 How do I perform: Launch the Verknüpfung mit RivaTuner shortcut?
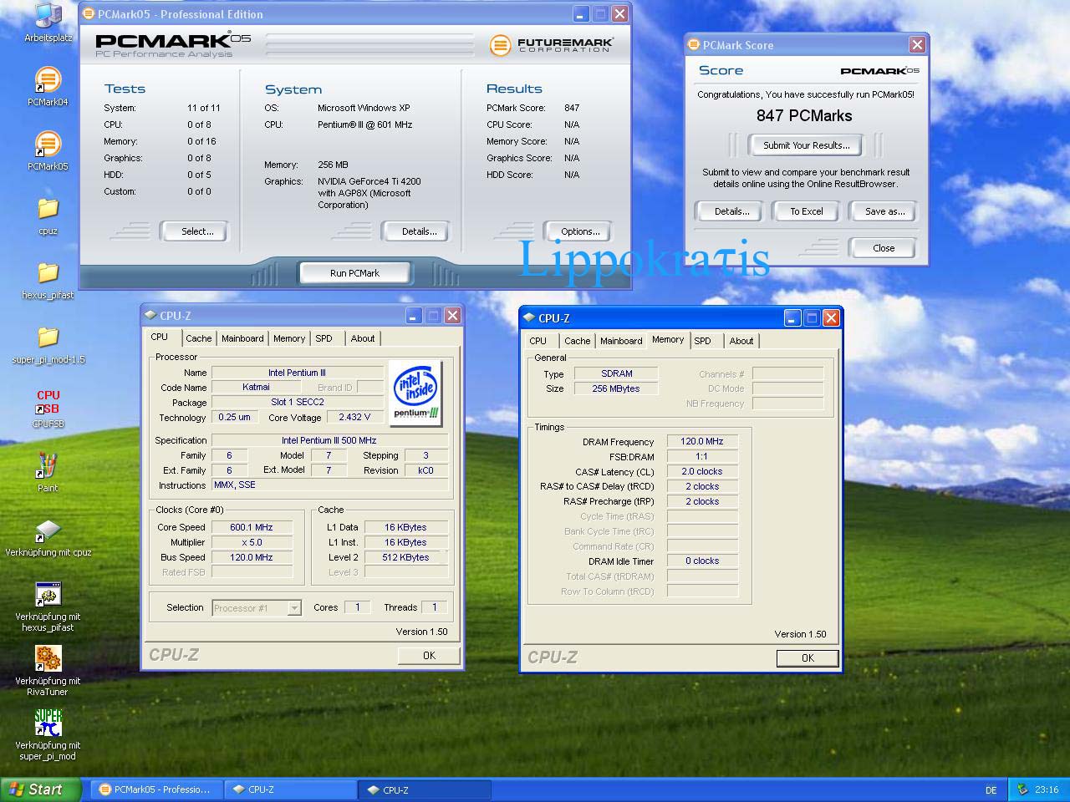pos(48,672)
